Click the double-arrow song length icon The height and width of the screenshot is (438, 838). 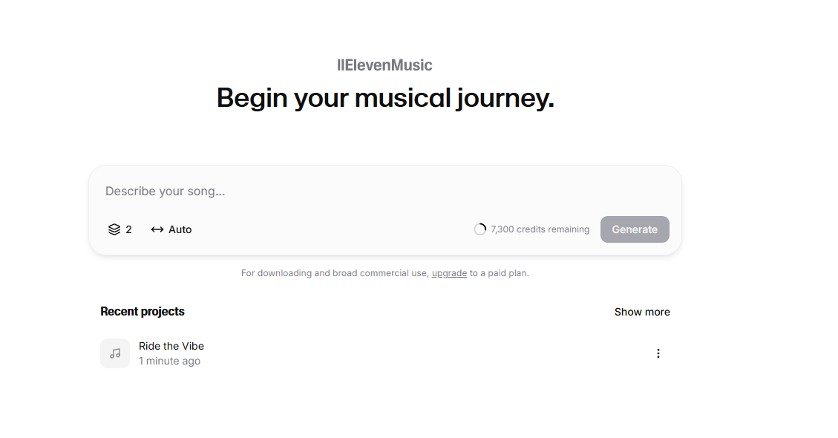pyautogui.click(x=157, y=229)
